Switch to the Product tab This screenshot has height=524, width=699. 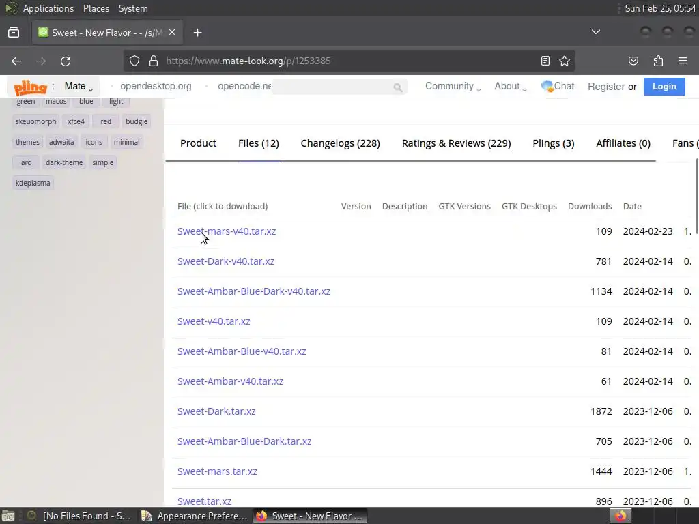point(198,143)
